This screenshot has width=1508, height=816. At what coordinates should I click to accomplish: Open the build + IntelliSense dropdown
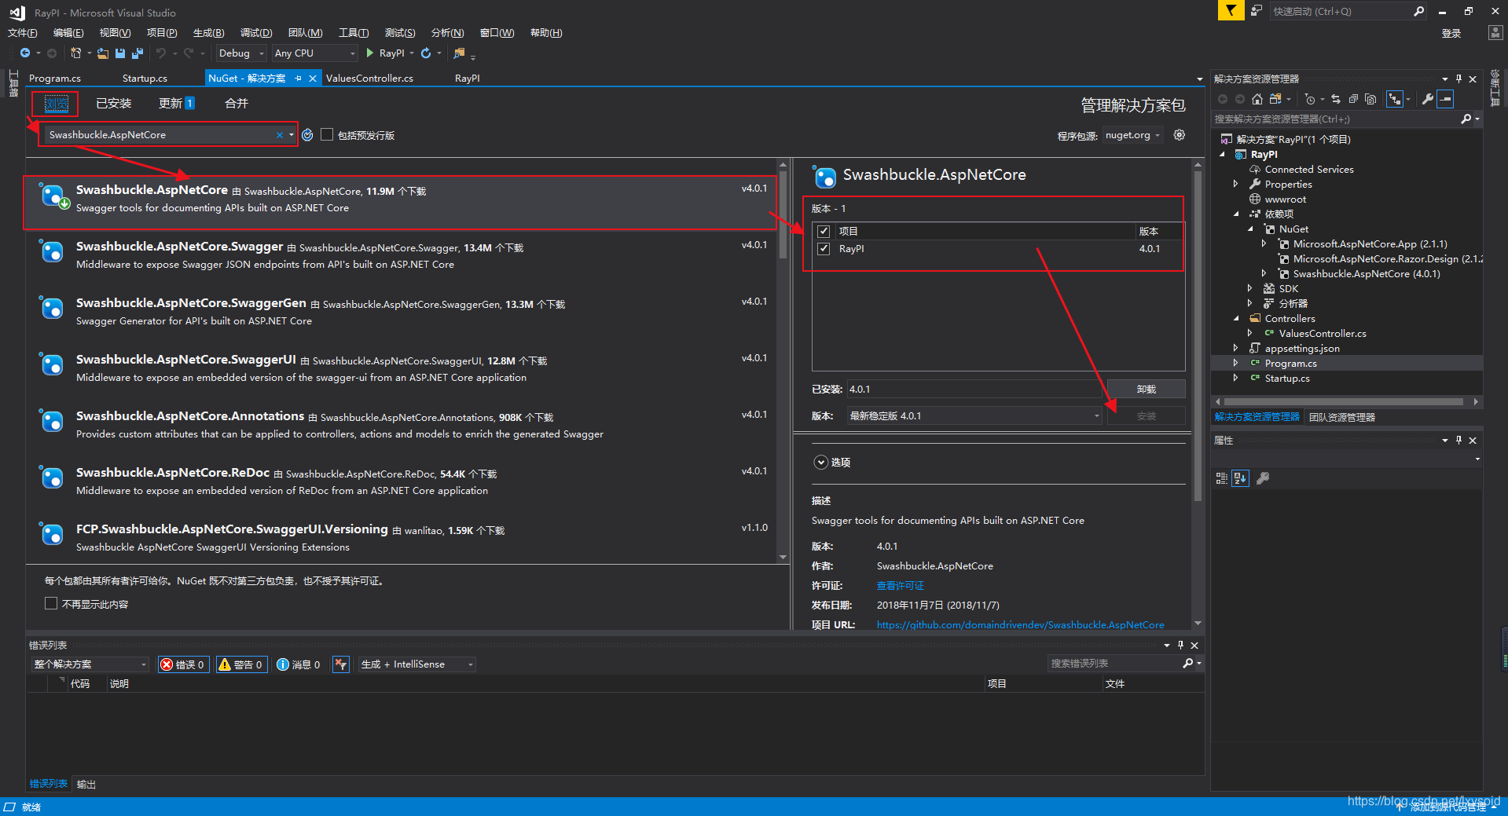(x=417, y=664)
